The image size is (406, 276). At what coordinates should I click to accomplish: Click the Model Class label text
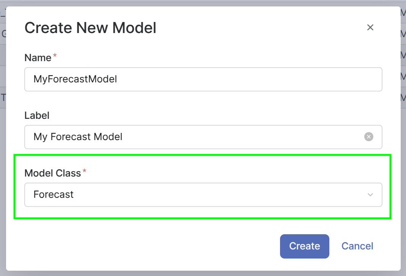(52, 173)
